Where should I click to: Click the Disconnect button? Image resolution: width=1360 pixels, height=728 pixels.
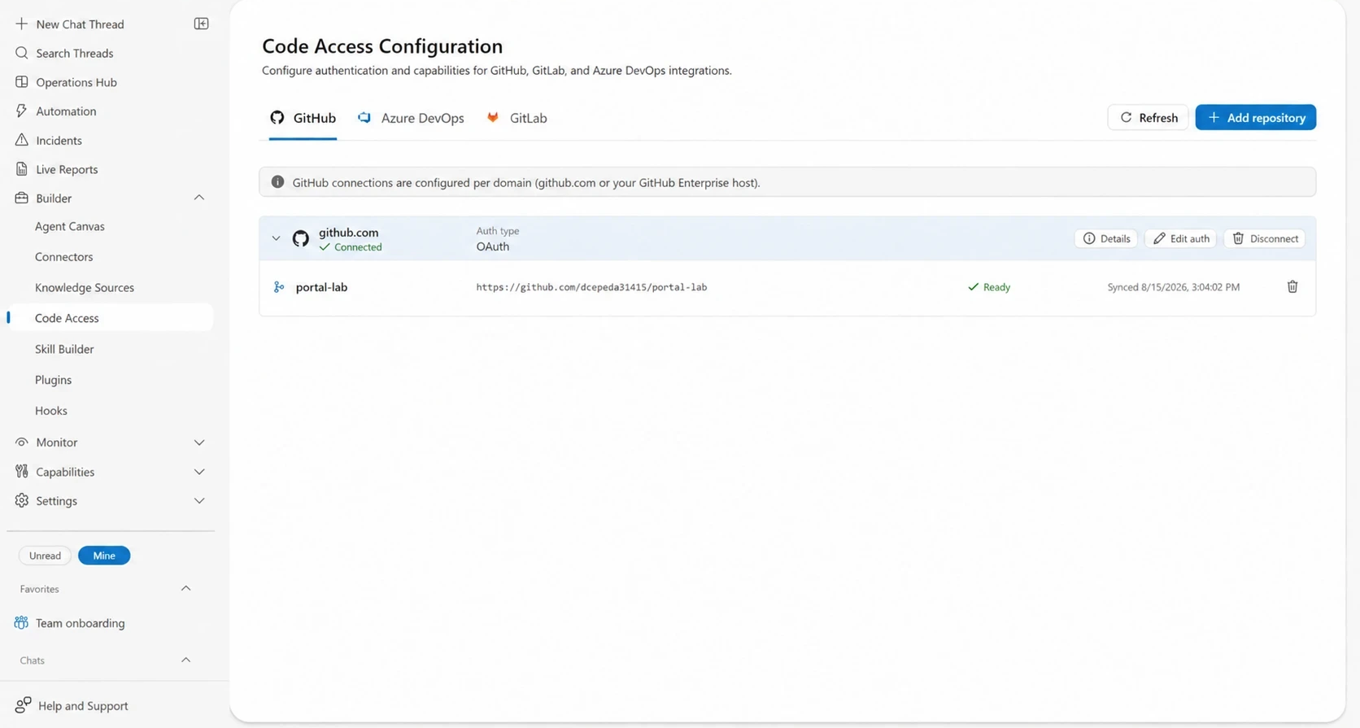click(1265, 238)
